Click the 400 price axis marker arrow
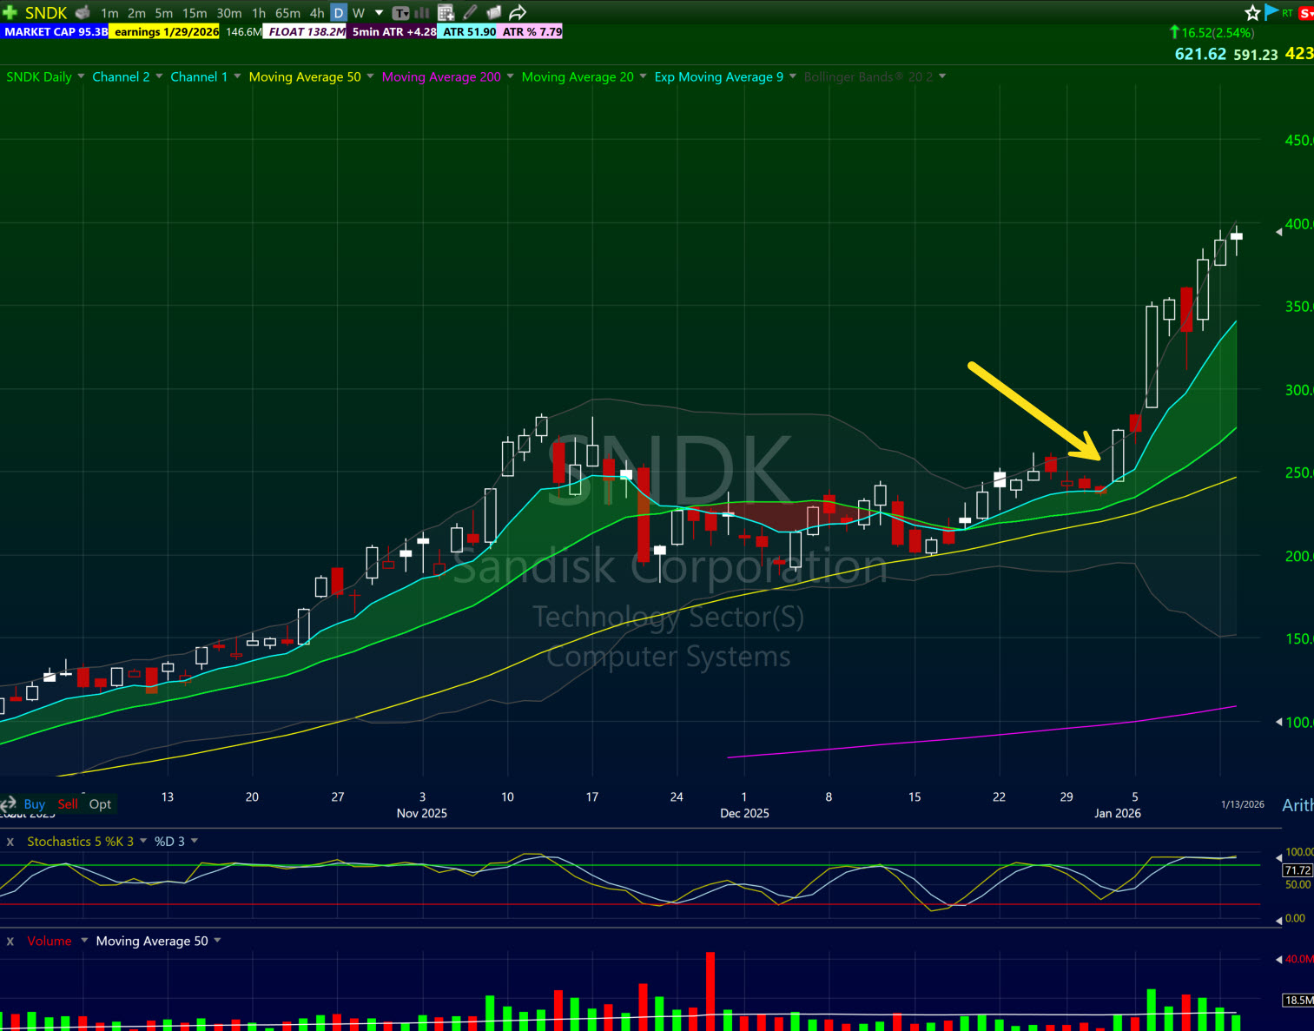Screen dimensions: 1314x1031 1278,232
